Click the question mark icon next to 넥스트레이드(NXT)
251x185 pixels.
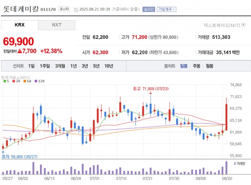[243, 25]
